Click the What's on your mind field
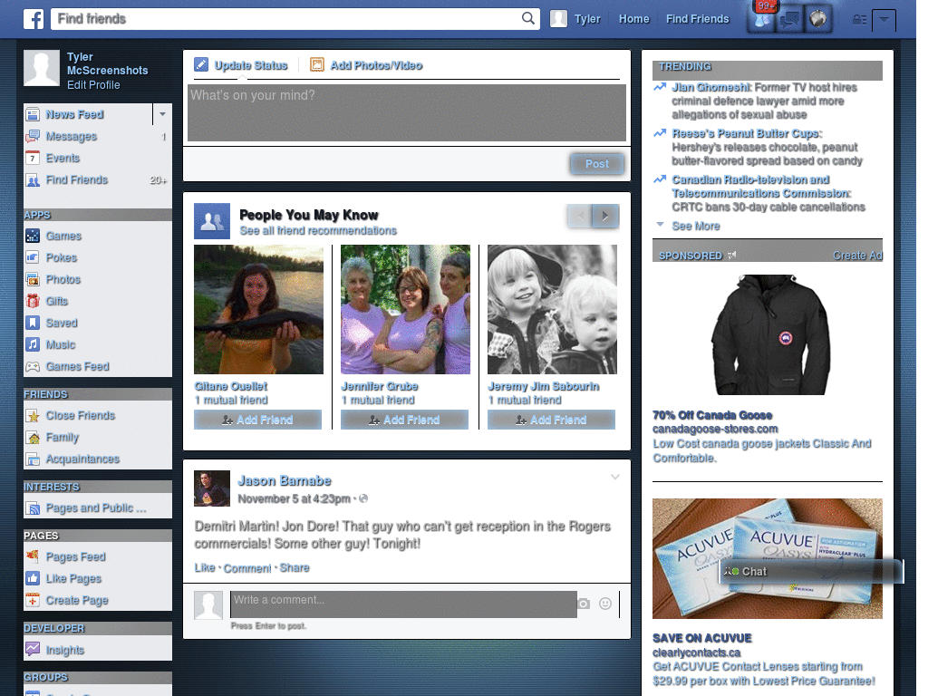The image size is (928, 696). tap(407, 113)
